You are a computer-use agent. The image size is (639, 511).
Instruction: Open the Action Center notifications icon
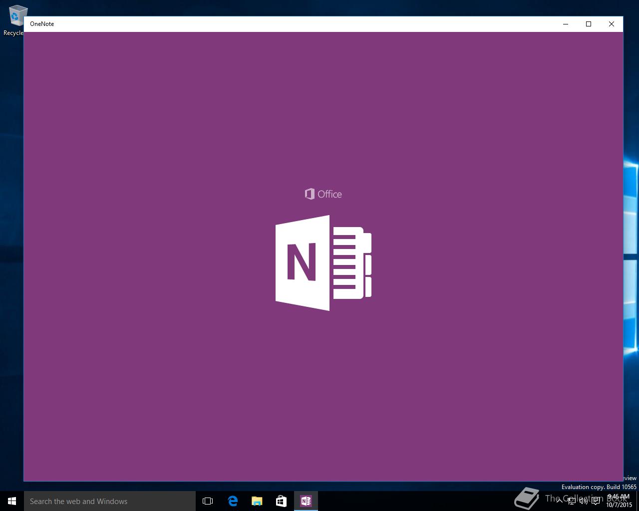point(596,501)
